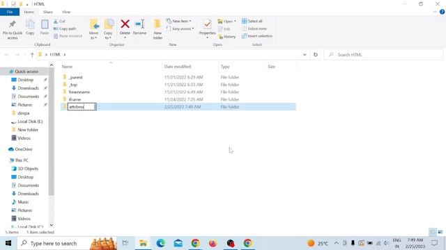This screenshot has width=446, height=250.
Task: Click inside the folder rename text box
Action: coord(82,107)
